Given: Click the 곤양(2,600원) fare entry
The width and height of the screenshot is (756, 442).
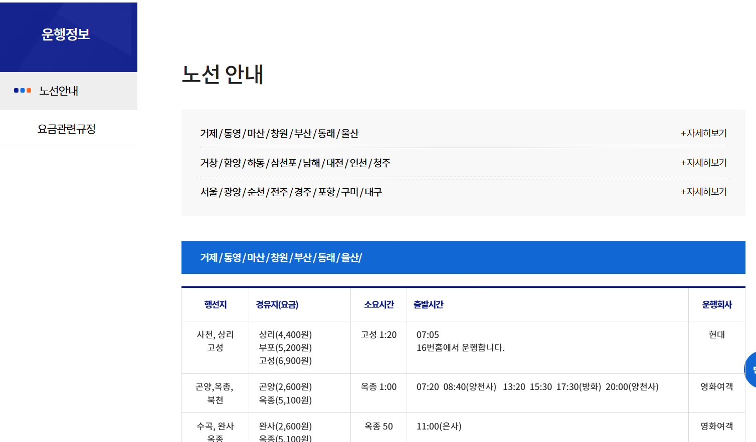Looking at the screenshot, I should click(x=285, y=386).
